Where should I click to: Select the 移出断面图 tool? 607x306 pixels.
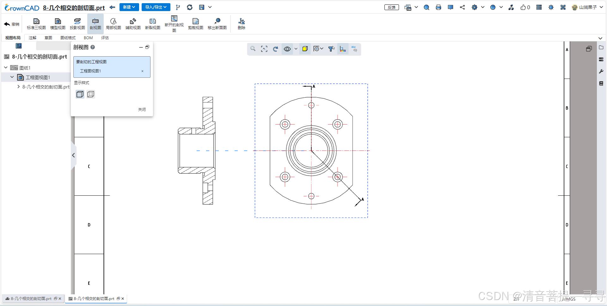pyautogui.click(x=217, y=24)
